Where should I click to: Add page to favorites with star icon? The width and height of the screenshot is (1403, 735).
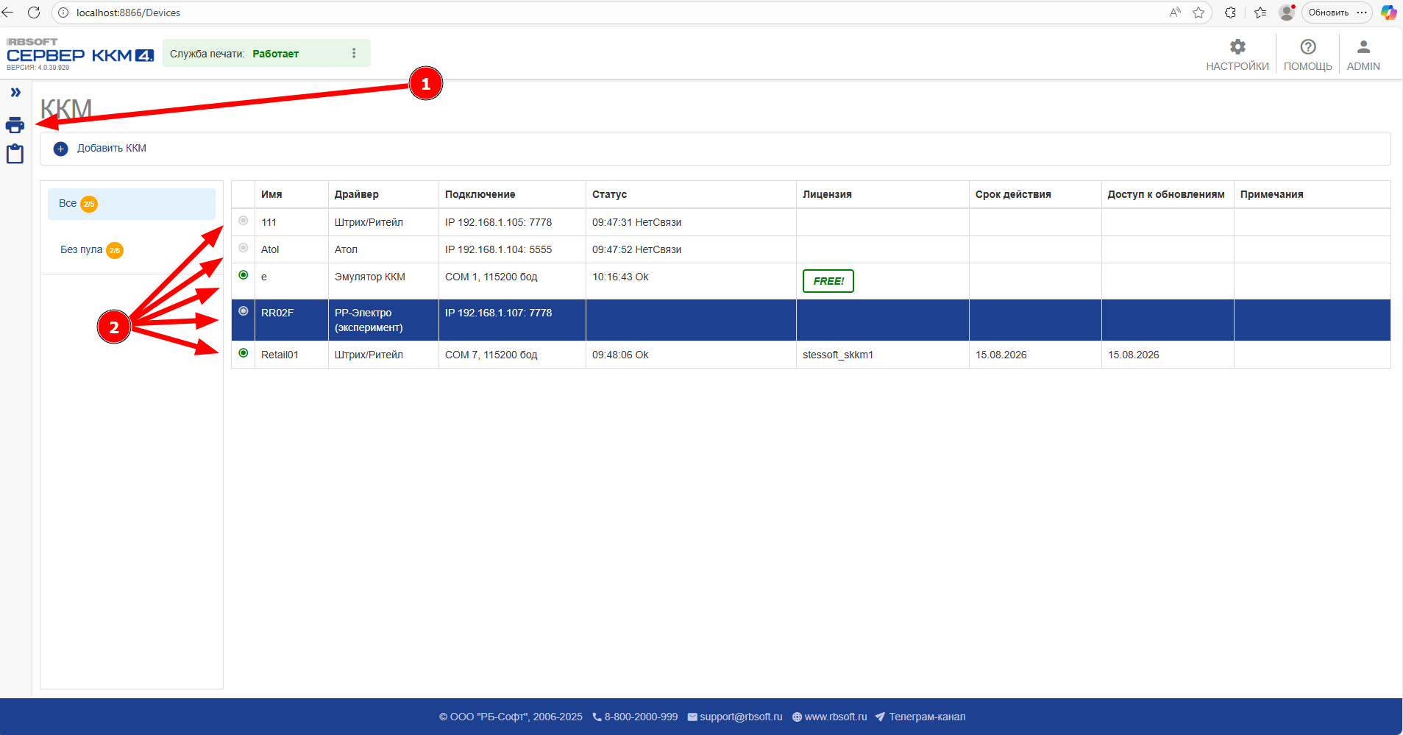pos(1198,13)
